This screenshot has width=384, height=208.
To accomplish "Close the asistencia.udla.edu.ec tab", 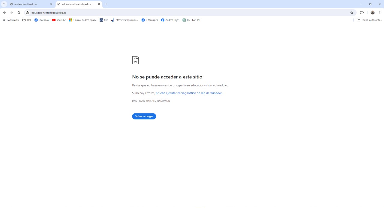I will coord(51,4).
